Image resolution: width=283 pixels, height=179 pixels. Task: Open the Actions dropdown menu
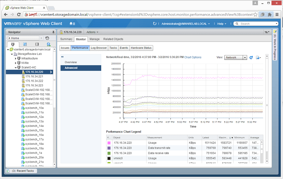coord(92,32)
